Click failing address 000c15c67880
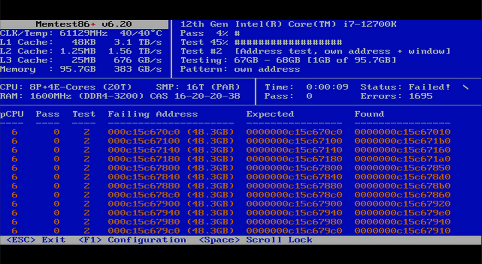Screen dimensions: 482x264 click(144, 186)
